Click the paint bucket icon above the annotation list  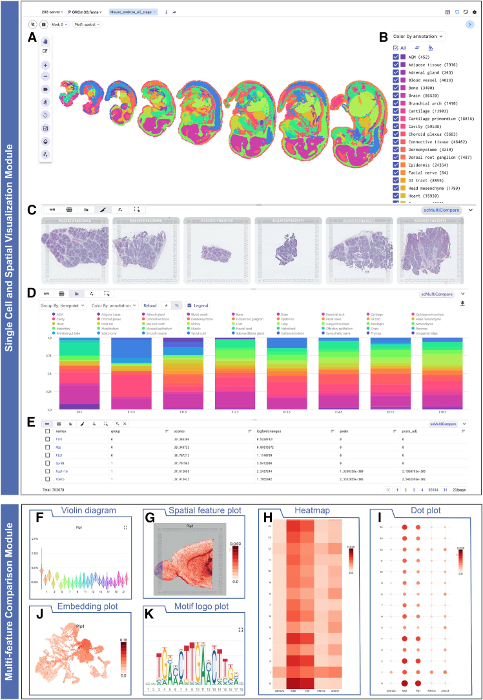[430, 48]
